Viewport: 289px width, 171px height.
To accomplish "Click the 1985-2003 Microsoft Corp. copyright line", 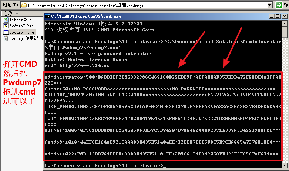I will tap(101, 30).
